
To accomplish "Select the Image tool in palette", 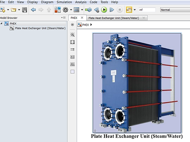I will [72, 64].
